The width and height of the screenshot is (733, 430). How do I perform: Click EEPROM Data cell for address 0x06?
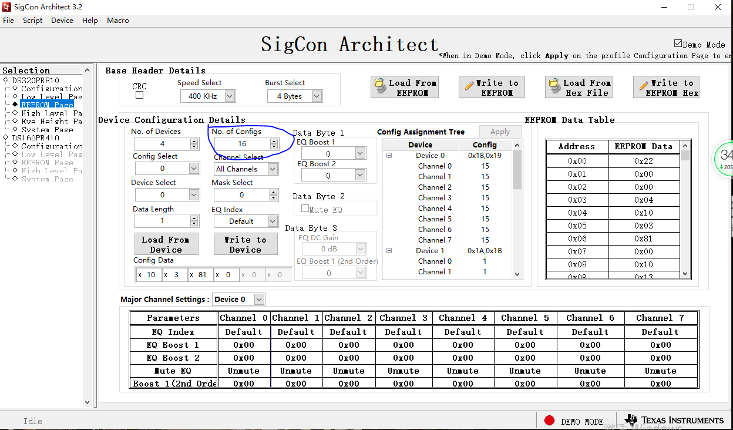pyautogui.click(x=643, y=238)
